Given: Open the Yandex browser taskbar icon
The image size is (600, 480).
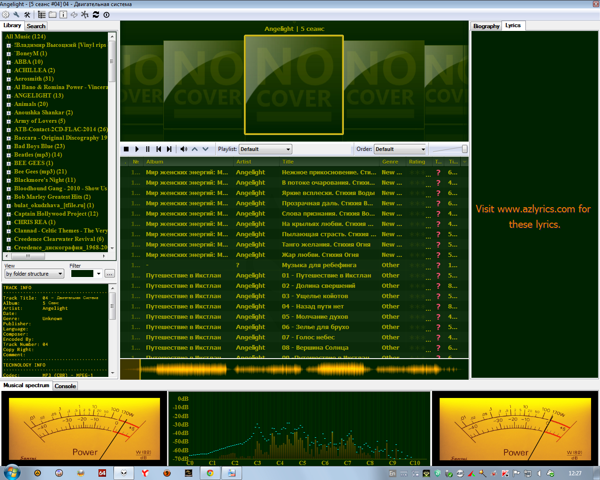Looking at the screenshot, I should [145, 473].
